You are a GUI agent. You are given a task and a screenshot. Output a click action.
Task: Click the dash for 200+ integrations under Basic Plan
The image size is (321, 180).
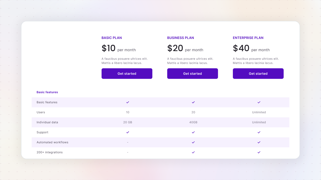coord(128,152)
